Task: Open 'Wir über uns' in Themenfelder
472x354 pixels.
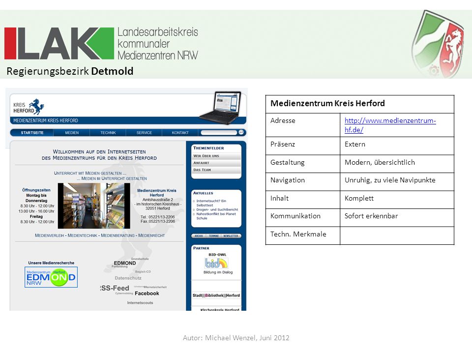Action: 216,156
